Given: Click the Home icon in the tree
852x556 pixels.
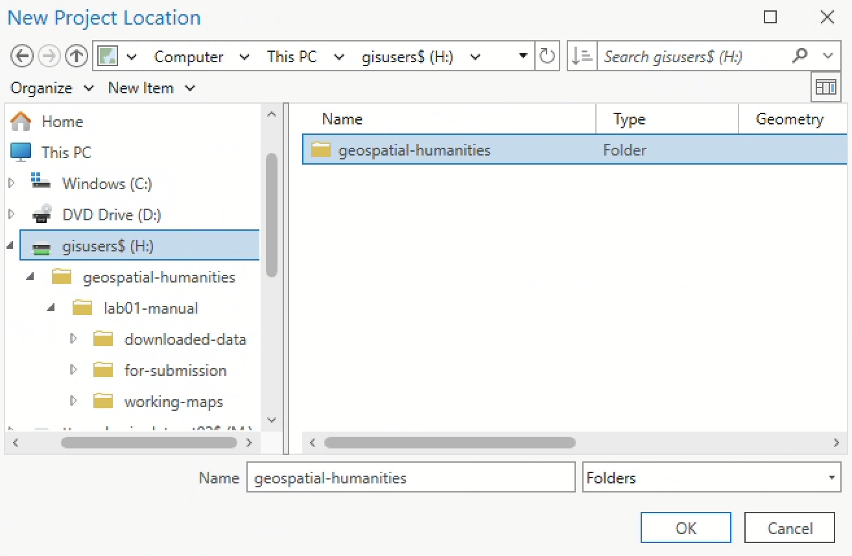Looking at the screenshot, I should pyautogui.click(x=21, y=121).
